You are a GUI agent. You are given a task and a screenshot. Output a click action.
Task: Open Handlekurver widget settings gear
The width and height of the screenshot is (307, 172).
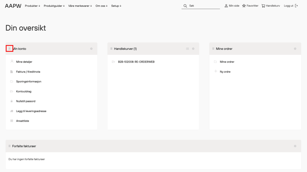click(x=193, y=48)
